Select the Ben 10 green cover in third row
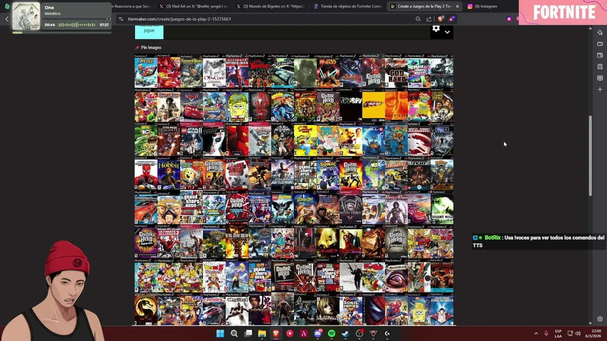Image resolution: width=607 pixels, height=341 pixels. pos(146,139)
